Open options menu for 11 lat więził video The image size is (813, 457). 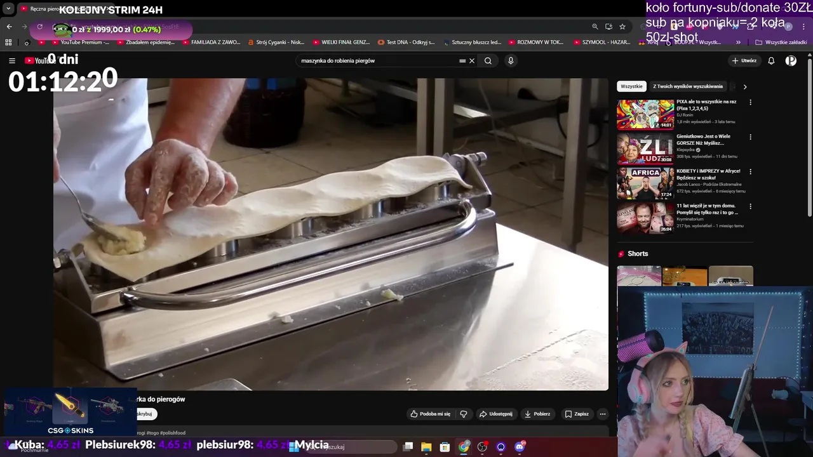750,206
